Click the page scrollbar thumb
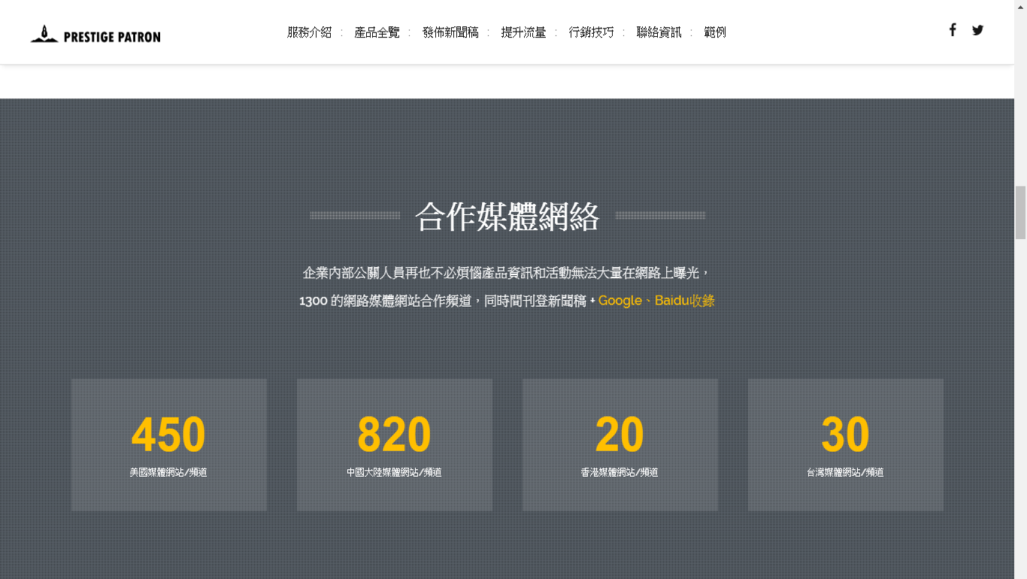The height and width of the screenshot is (579, 1027). [1020, 212]
